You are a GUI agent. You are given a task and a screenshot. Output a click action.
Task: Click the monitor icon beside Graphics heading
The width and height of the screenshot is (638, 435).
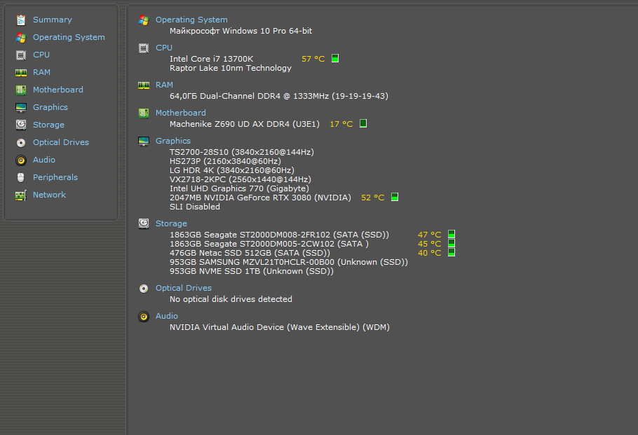(144, 141)
